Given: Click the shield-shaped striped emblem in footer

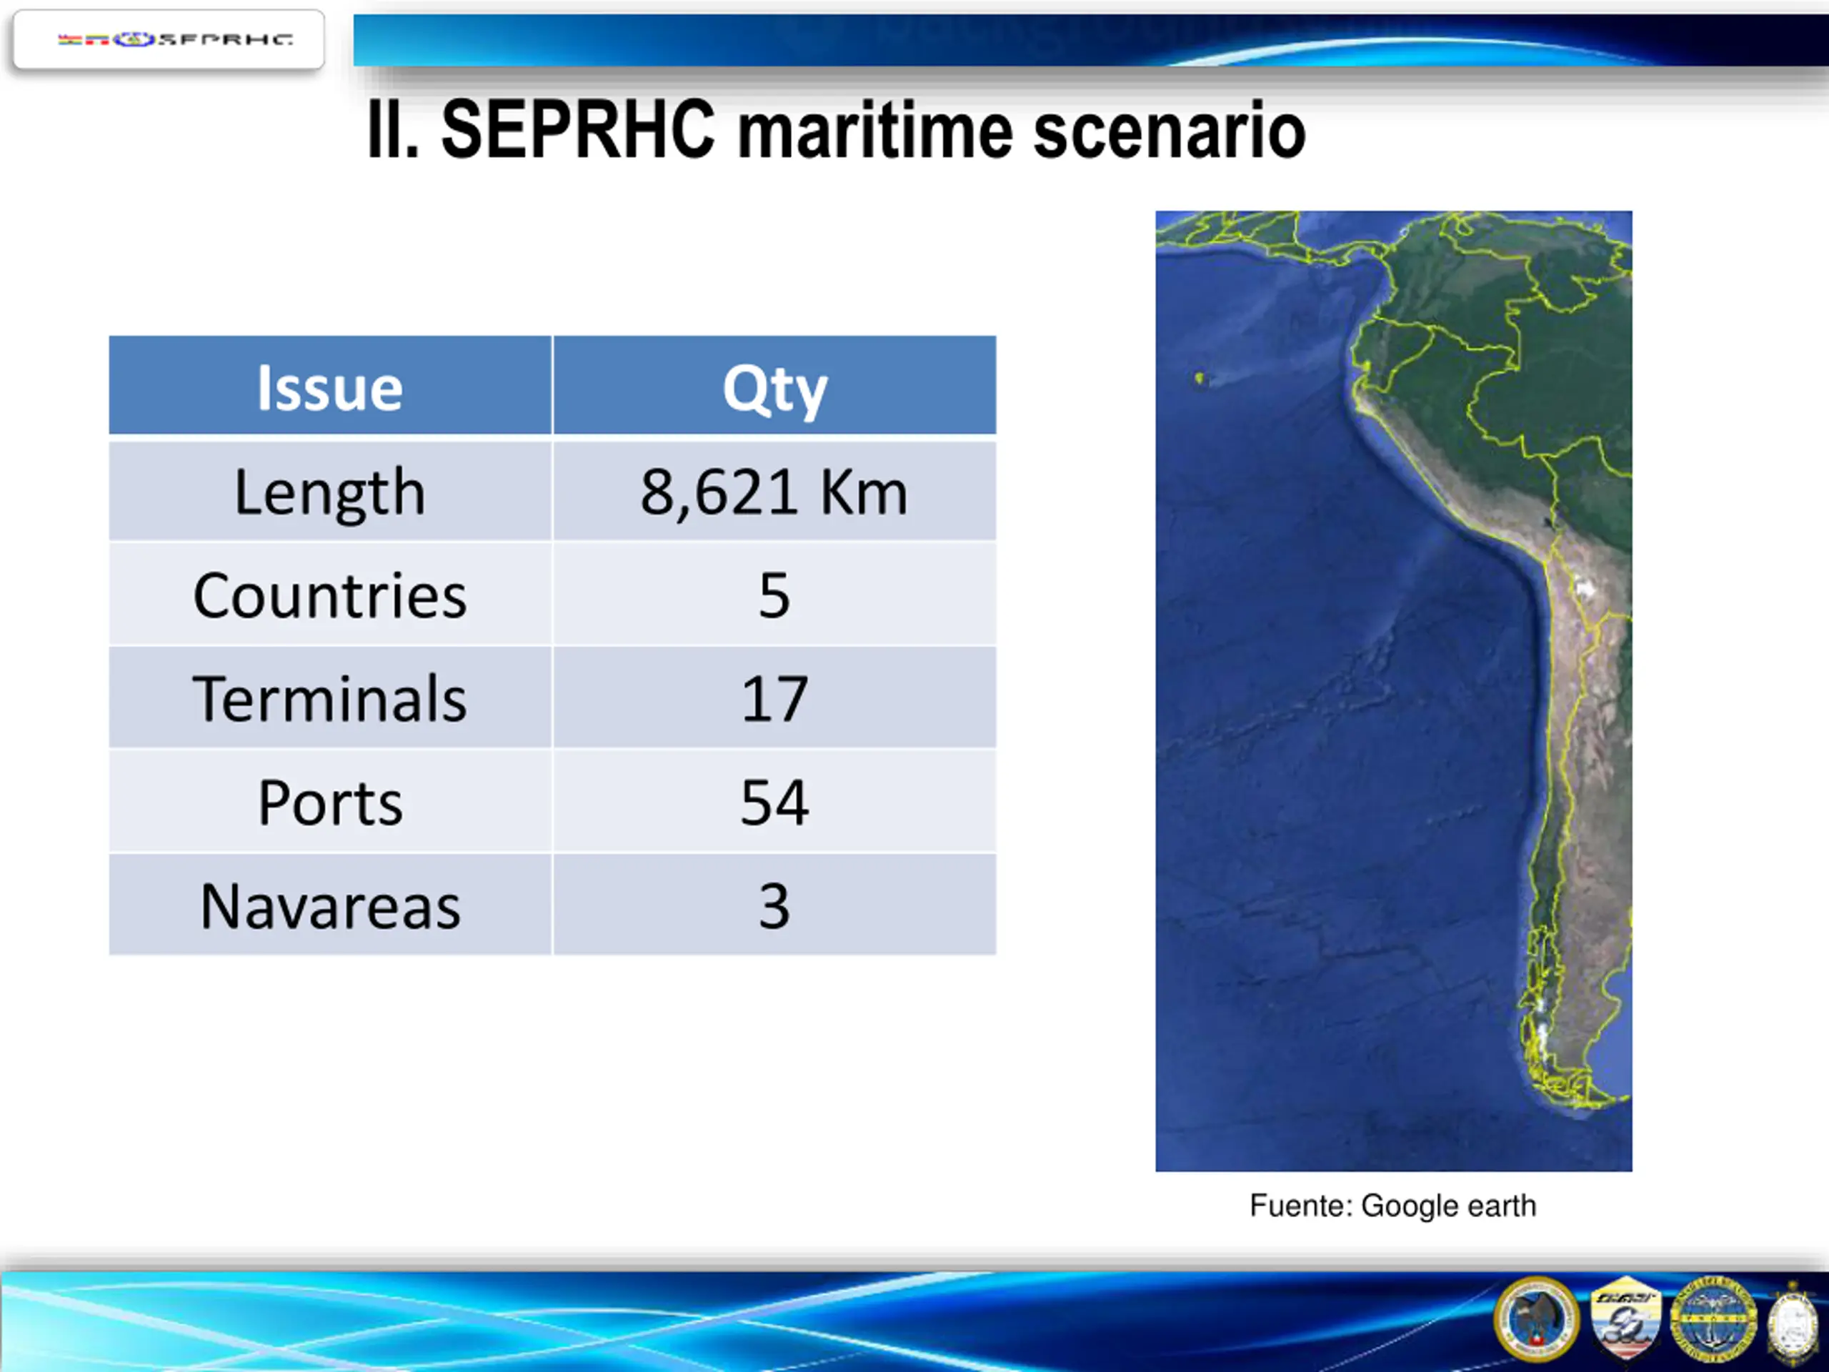Looking at the screenshot, I should [x=1625, y=1318].
